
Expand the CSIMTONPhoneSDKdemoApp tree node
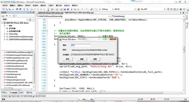point(5,37)
